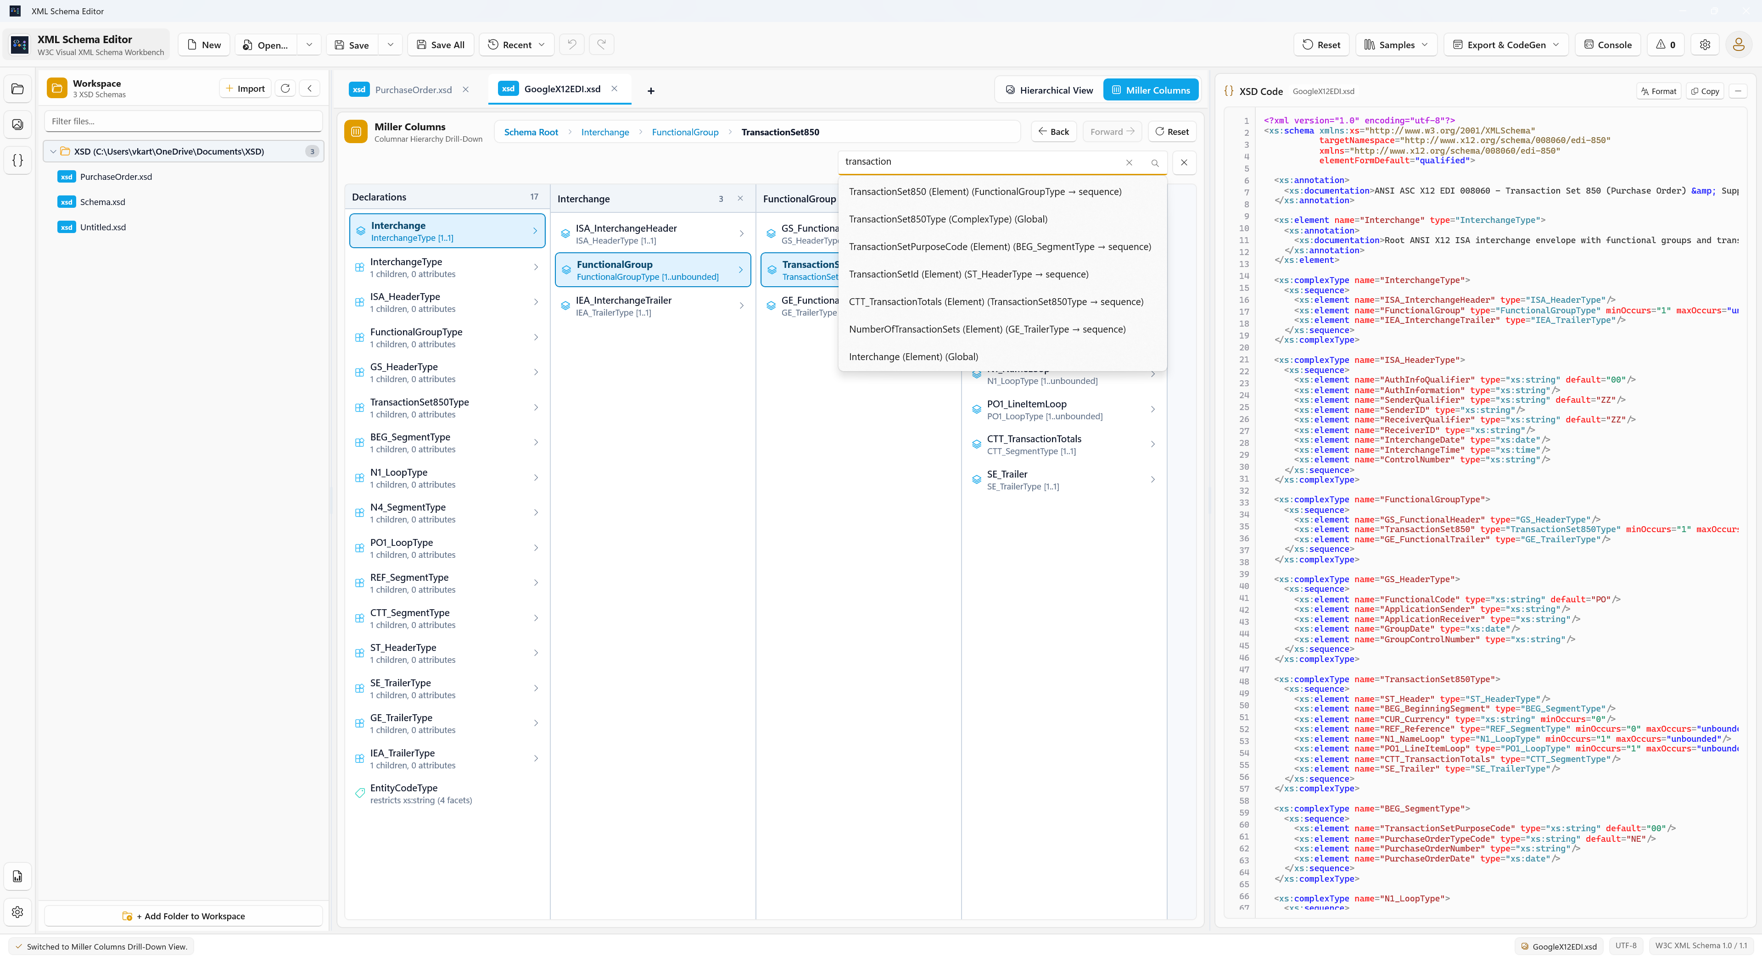
Task: Go to FunctionalGroup breadcrumb
Action: (685, 132)
